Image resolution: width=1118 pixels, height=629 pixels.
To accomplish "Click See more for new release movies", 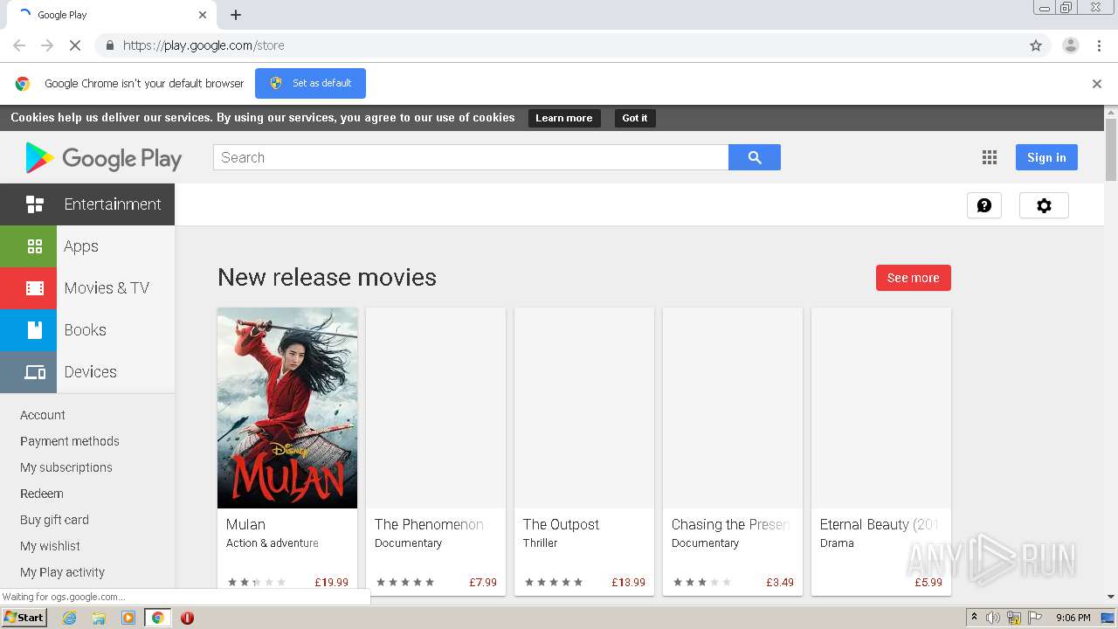I will [x=913, y=278].
